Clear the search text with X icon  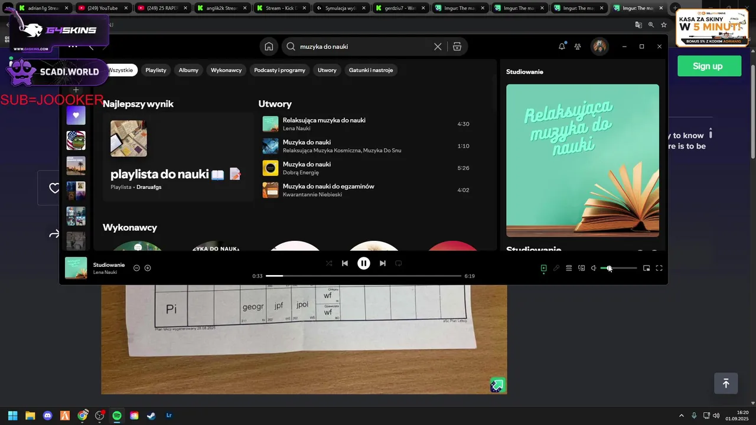click(x=438, y=47)
